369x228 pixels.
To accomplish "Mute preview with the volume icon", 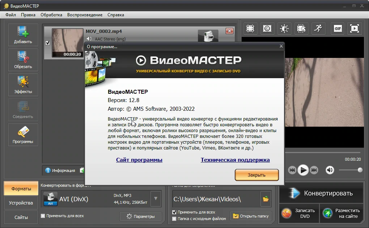I will tap(330, 170).
